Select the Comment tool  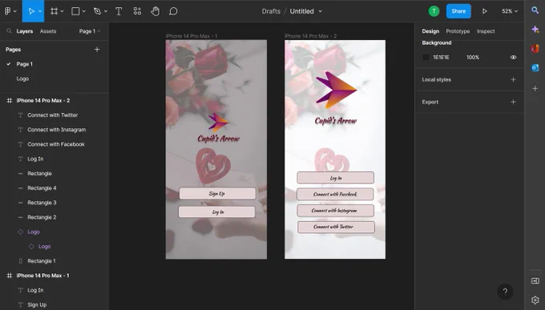coord(173,11)
